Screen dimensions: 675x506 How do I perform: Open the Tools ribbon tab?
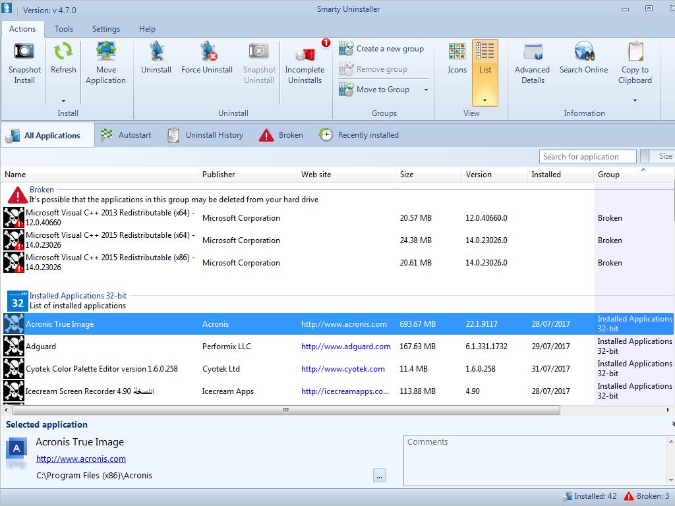(x=64, y=29)
